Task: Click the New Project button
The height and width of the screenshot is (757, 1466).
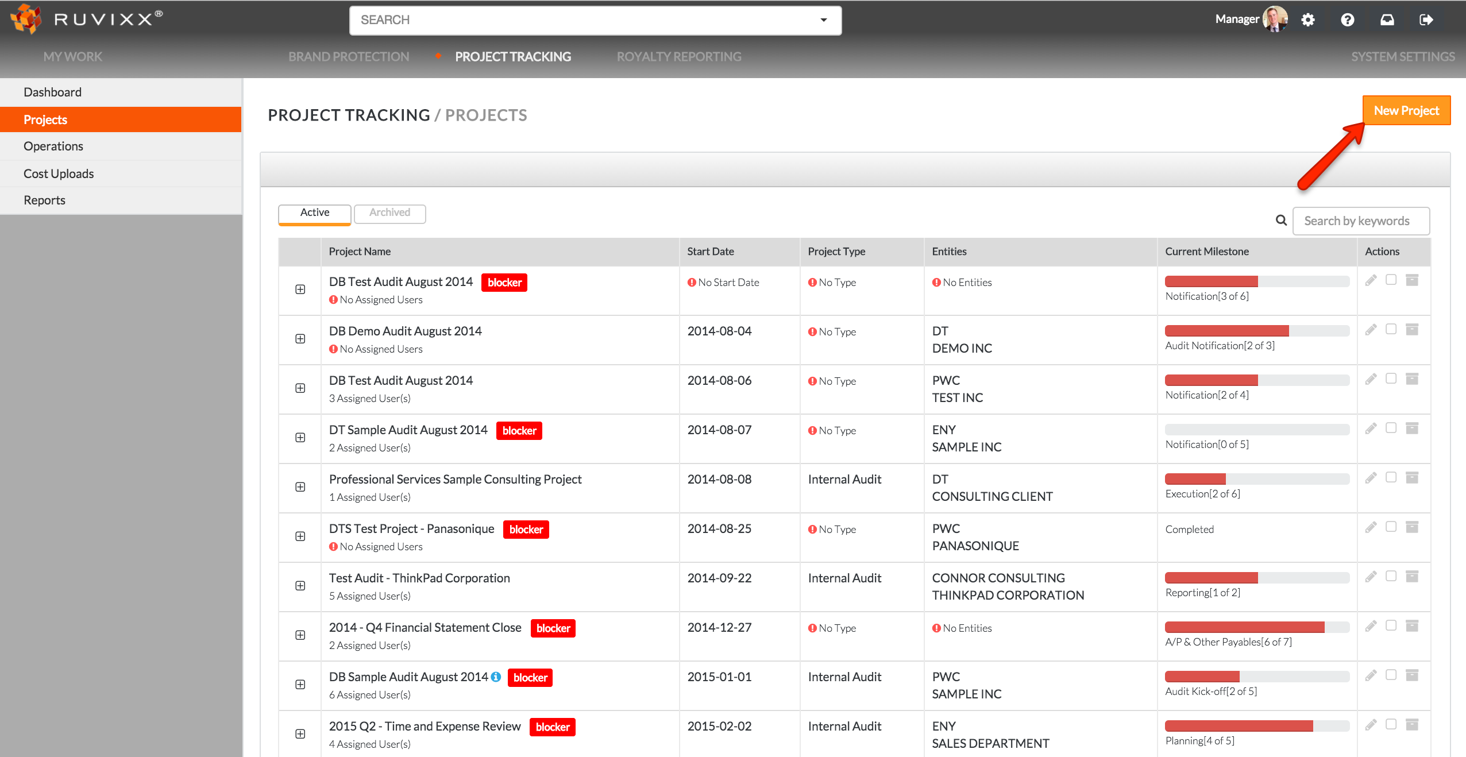Action: point(1406,110)
